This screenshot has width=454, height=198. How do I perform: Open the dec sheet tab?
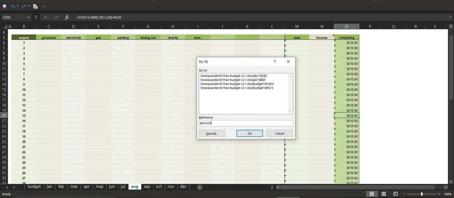pos(183,186)
